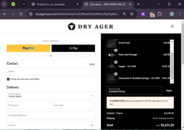Viewport: 184px width, 130px height.
Task: Click the page vertical scrollbar thumb
Action: [183, 44]
